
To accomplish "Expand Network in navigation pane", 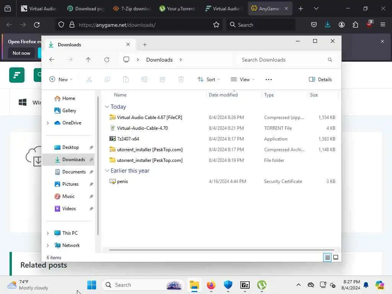I will tap(48, 245).
